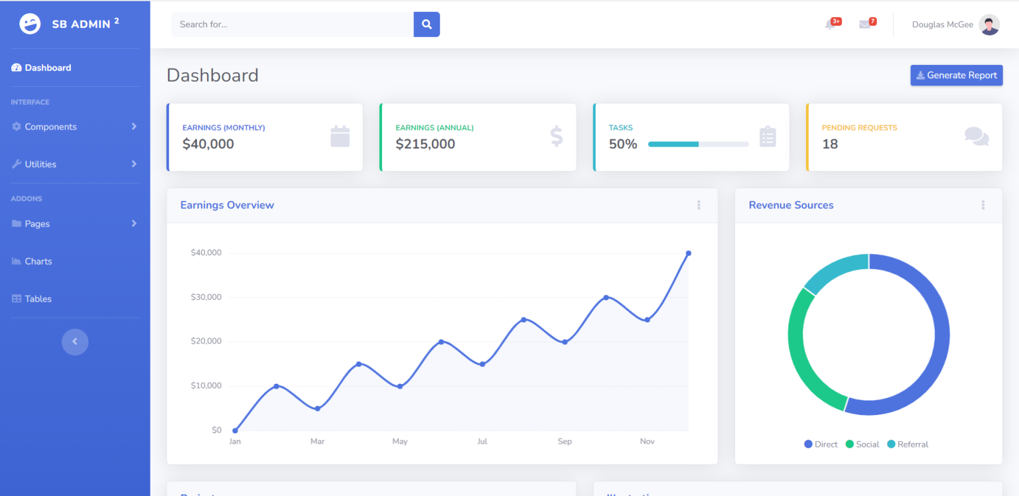Screen dimensions: 1019x496
Task: Click the Utilities wrench icon
Action: click(x=17, y=164)
